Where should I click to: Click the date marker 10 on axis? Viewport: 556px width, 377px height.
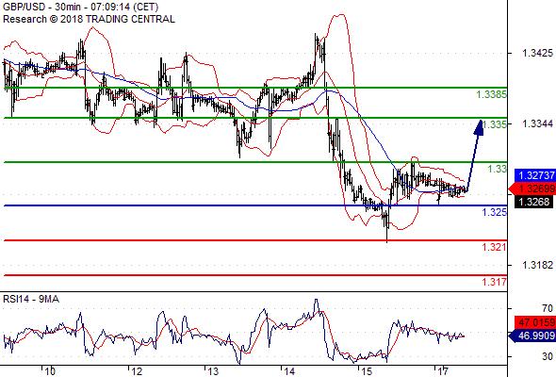[50, 371]
